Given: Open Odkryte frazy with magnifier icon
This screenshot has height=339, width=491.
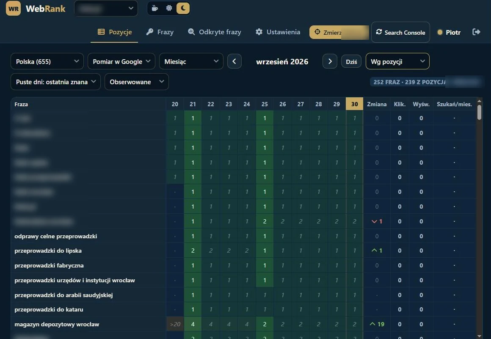Looking at the screenshot, I should (215, 32).
